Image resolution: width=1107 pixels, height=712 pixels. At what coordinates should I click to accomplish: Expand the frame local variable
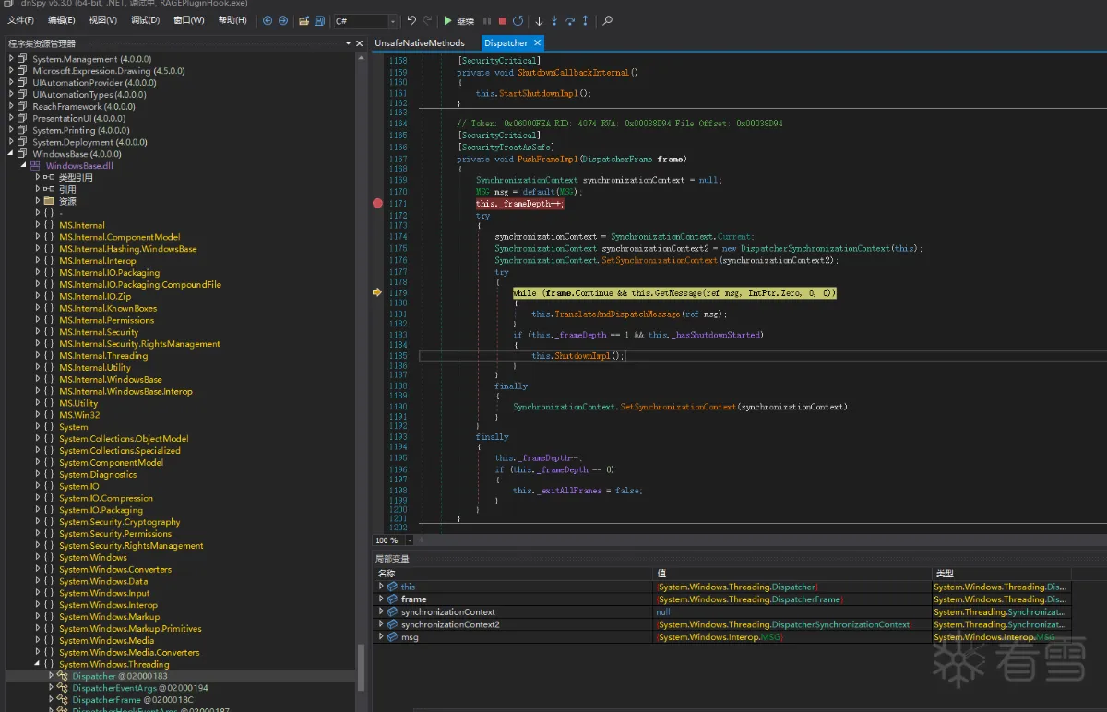point(382,599)
